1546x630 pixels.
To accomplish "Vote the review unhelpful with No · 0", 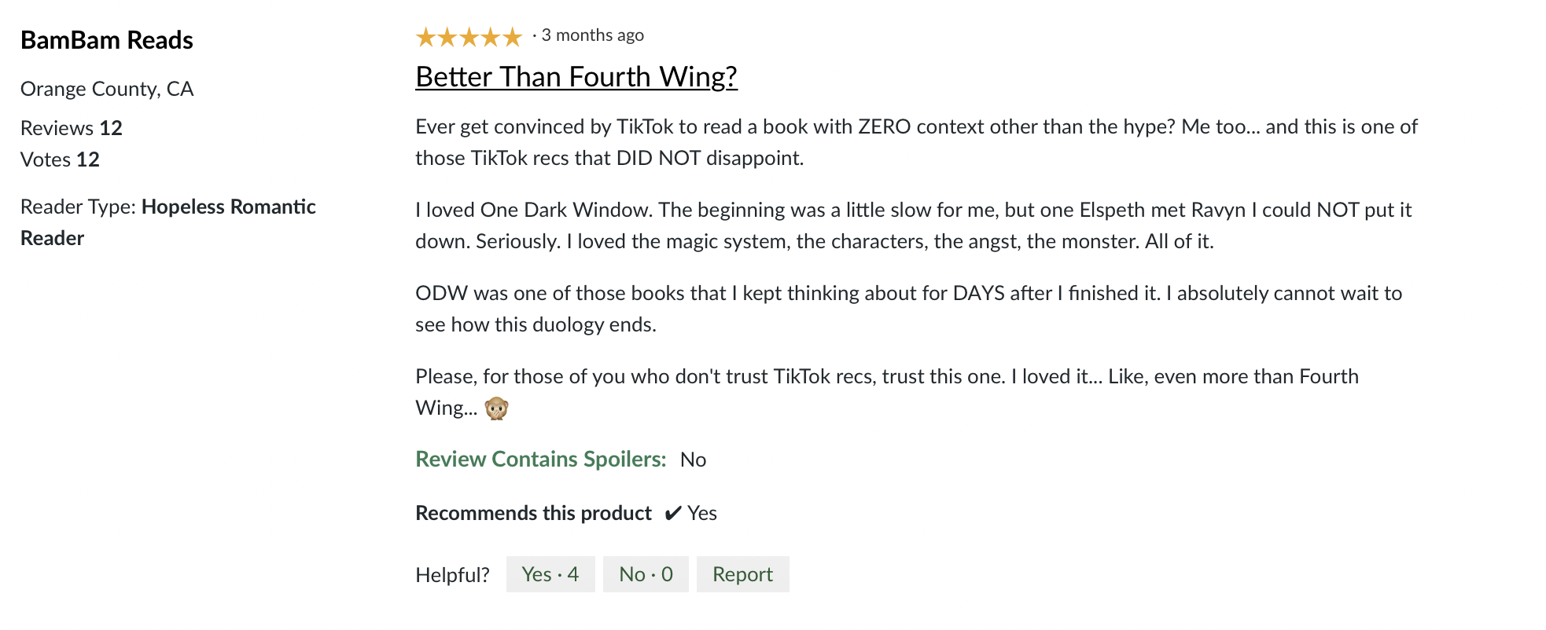I will 646,574.
